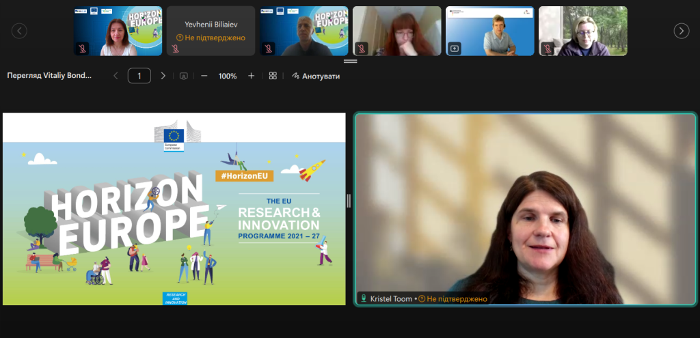Show next participants with right arrow
Image resolution: width=700 pixels, height=338 pixels.
682,31
